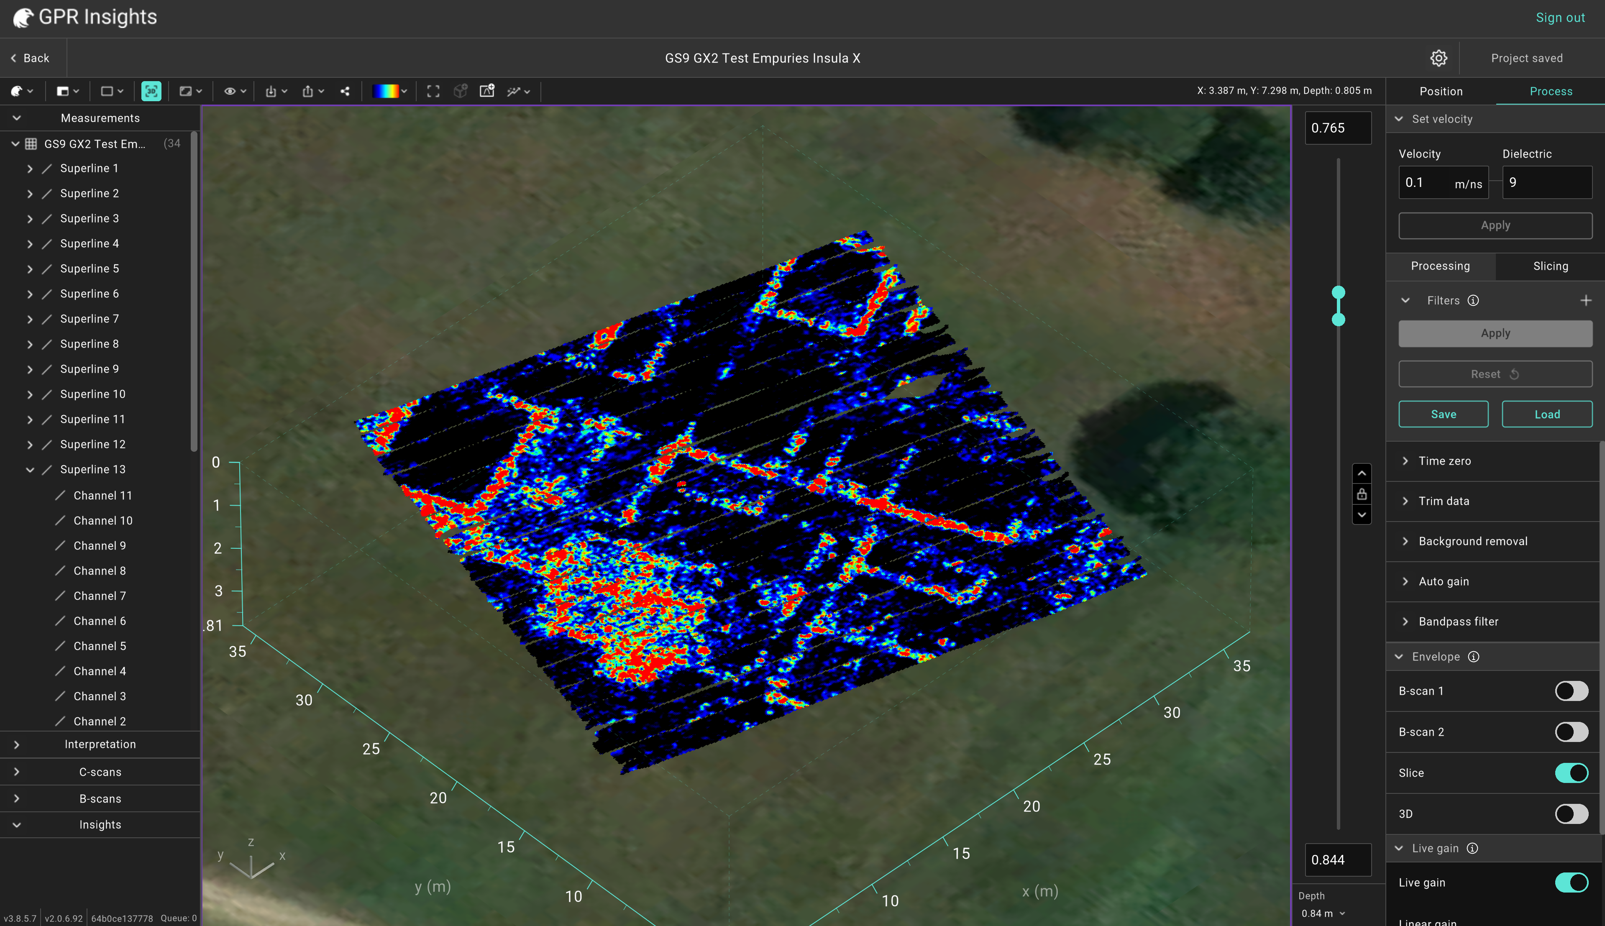Apply the filters

(1495, 333)
